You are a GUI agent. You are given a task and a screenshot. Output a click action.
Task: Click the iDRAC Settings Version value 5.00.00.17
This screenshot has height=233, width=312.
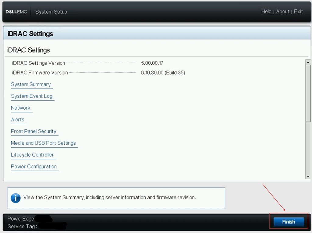click(x=152, y=63)
